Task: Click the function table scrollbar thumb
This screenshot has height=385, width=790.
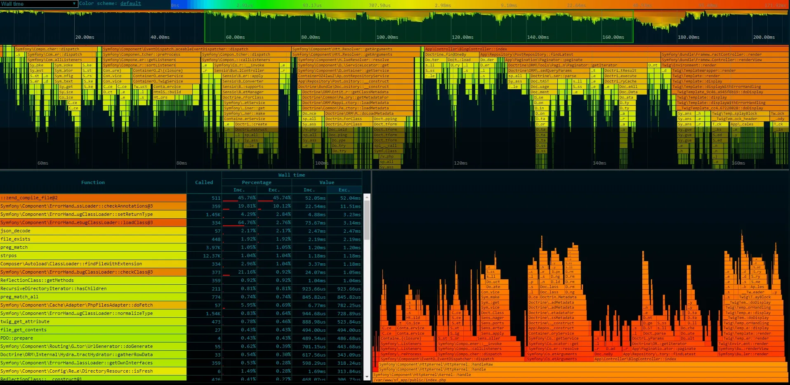Action: [367, 220]
